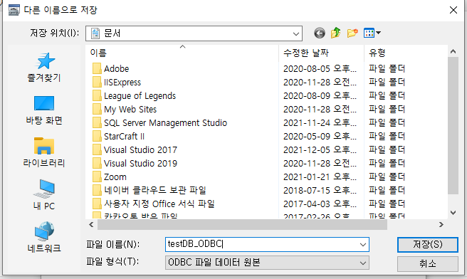
Task: Click vertical scrollbar up arrow
Action: [x=453, y=51]
